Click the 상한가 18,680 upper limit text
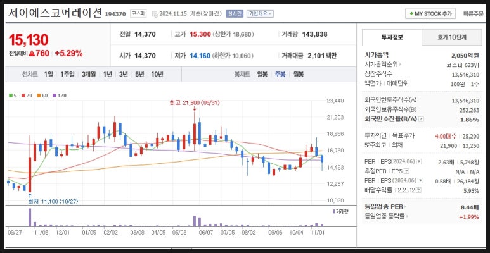490x253 pixels. [x=233, y=34]
